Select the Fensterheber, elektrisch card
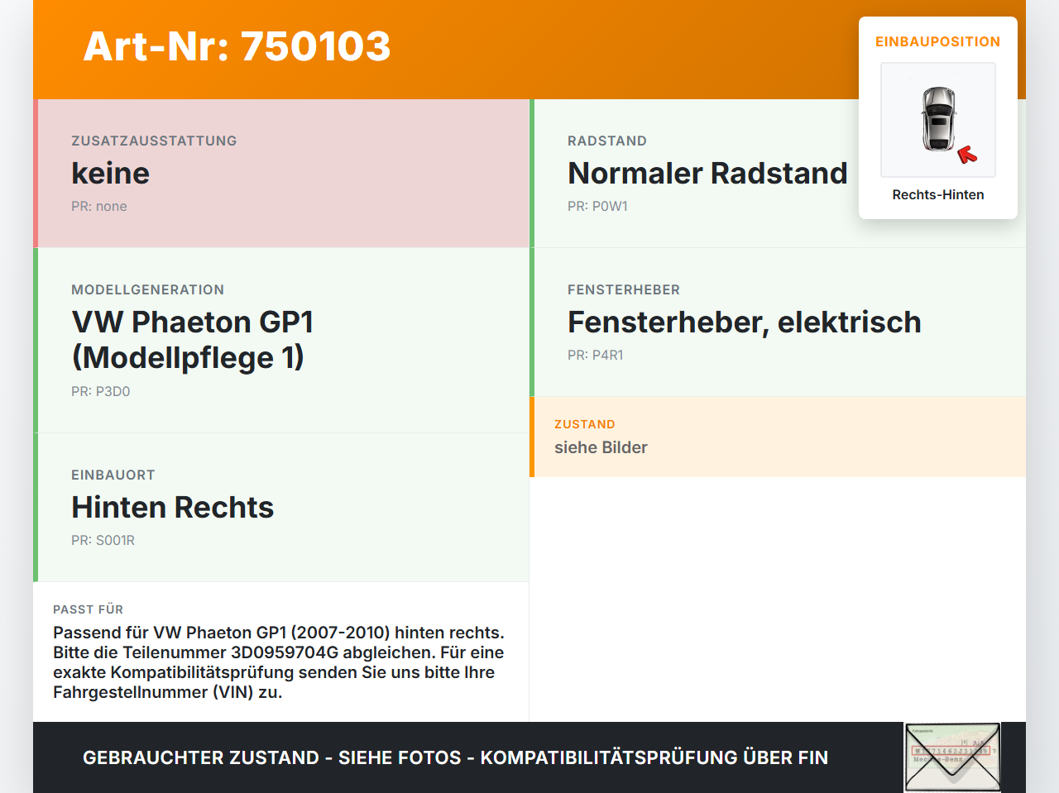 (x=778, y=322)
